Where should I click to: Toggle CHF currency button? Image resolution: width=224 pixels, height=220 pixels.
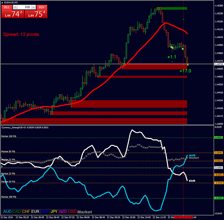pos(26,211)
